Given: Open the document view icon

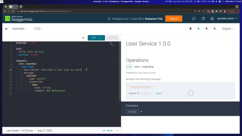Looking at the screenshot, I should [x=190, y=29].
